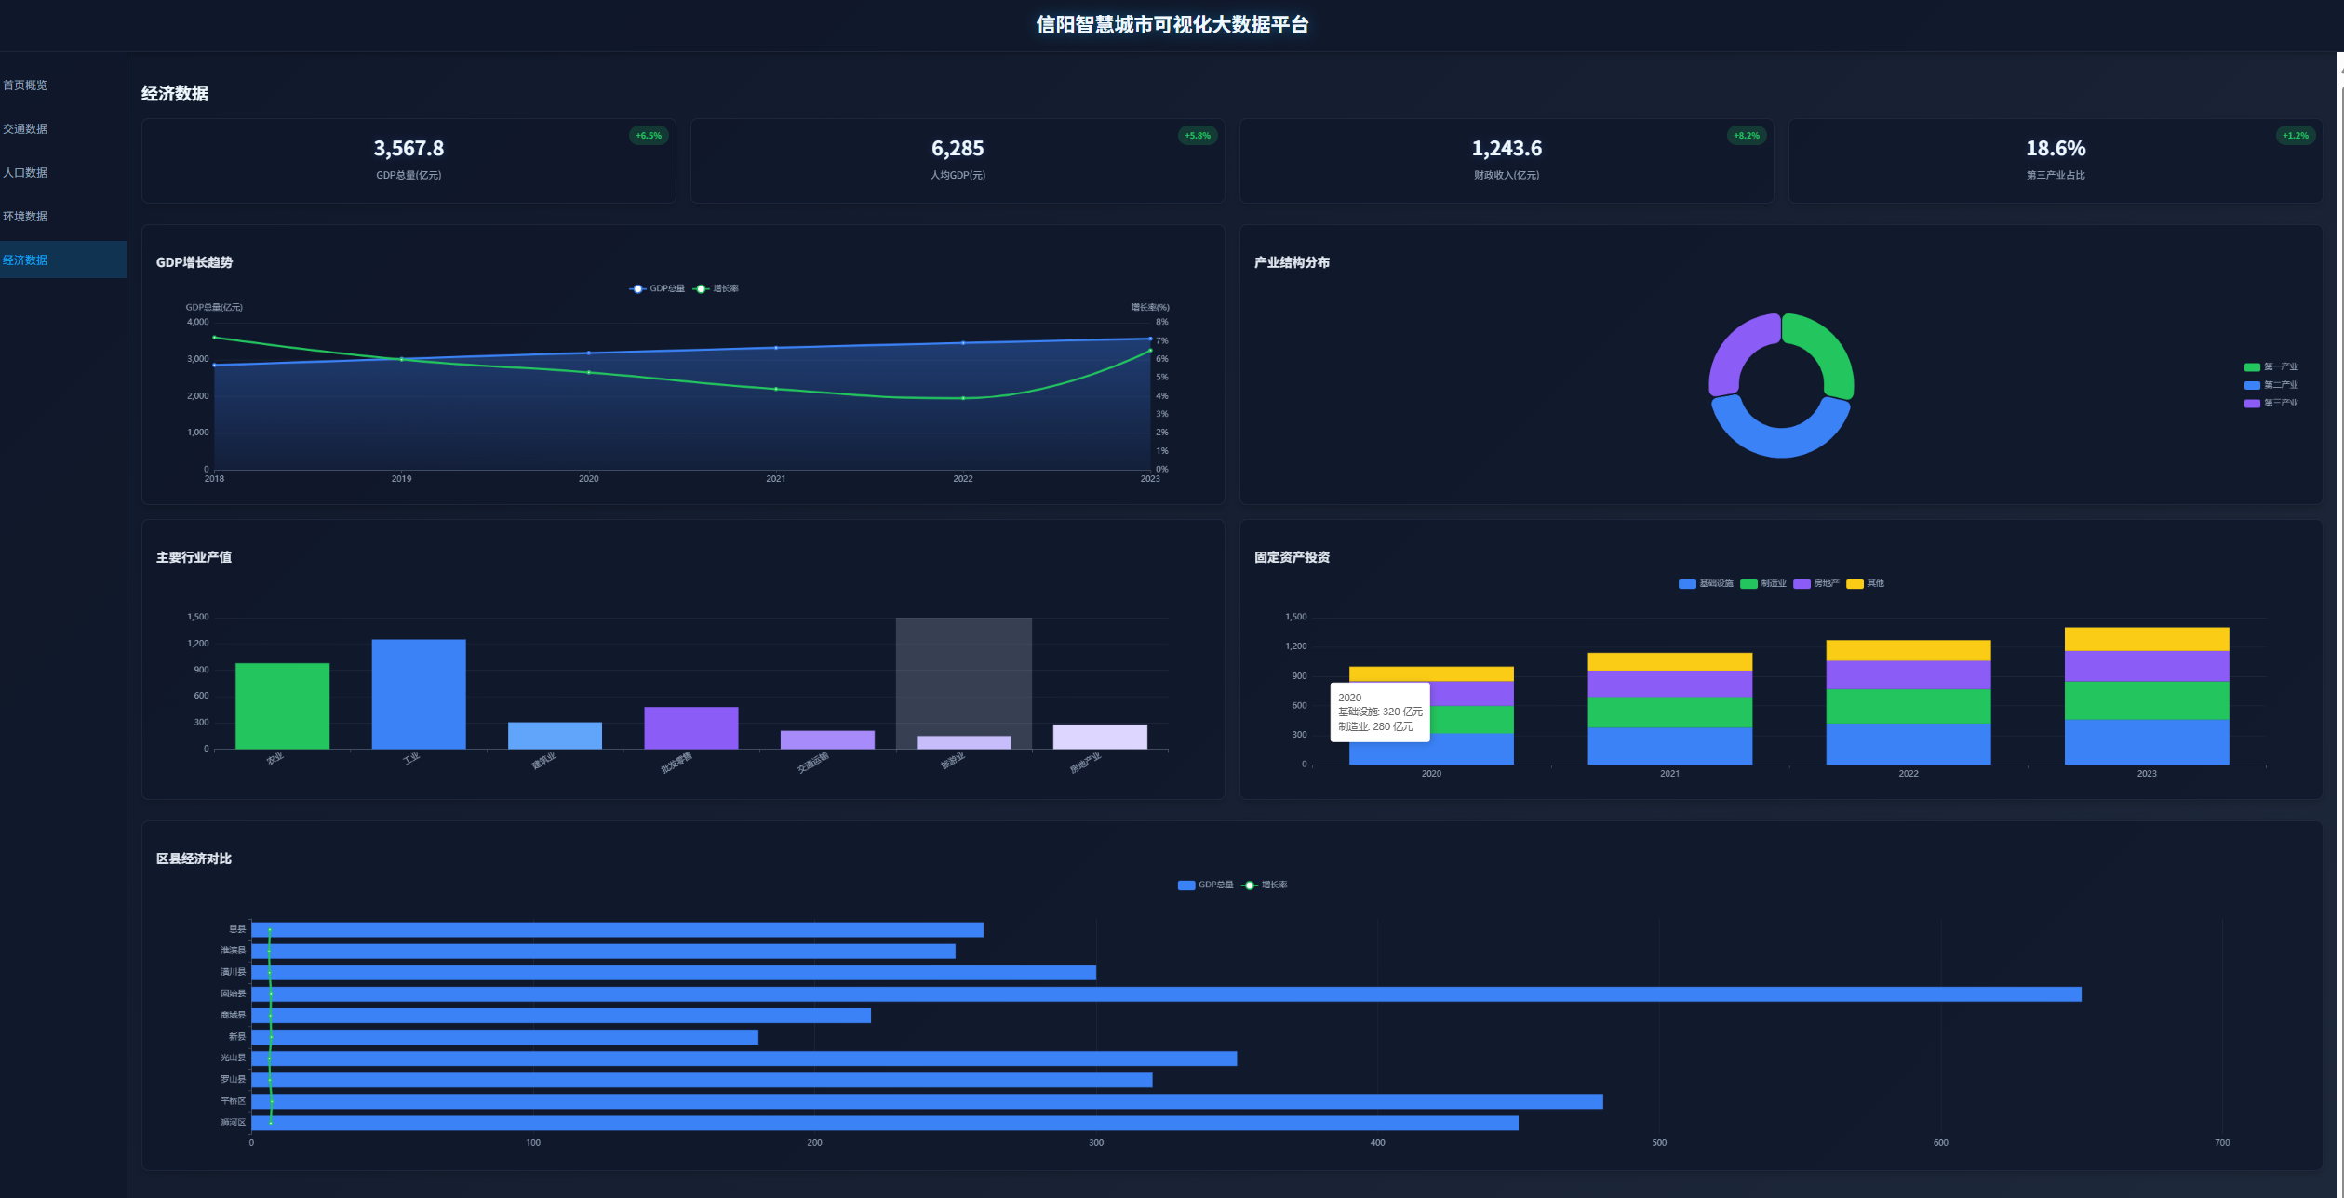The image size is (2344, 1198).
Task: Click the +6.5% badge on GDP总量 card
Action: pyautogui.click(x=649, y=136)
